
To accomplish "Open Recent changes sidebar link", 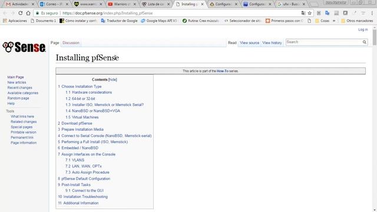I will click(x=19, y=88).
